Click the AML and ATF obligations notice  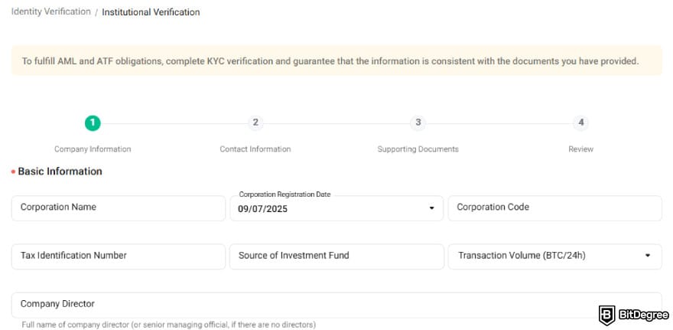[336, 60]
